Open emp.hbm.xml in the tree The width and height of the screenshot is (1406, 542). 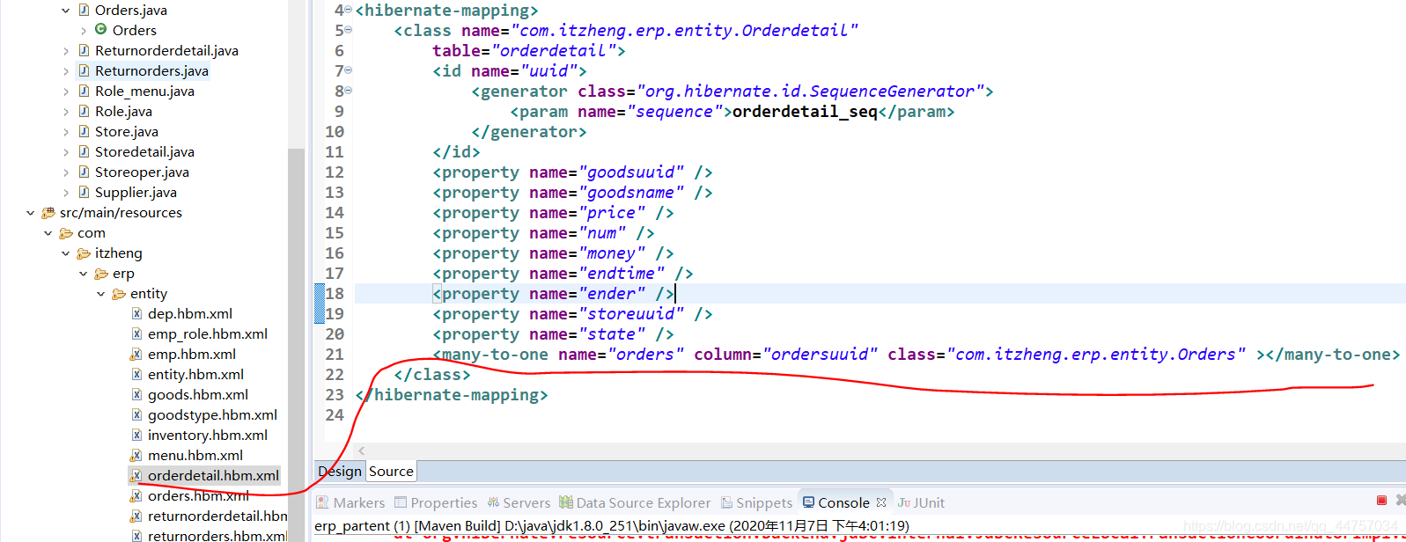191,355
